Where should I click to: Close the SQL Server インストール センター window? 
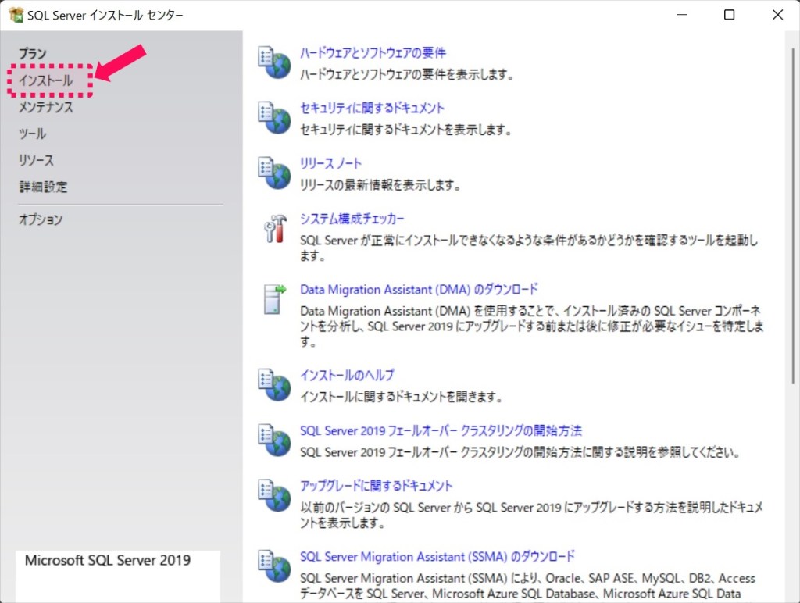pyautogui.click(x=777, y=15)
